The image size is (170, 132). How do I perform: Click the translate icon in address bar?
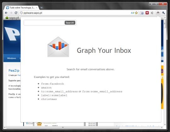pyautogui.click(x=133, y=13)
